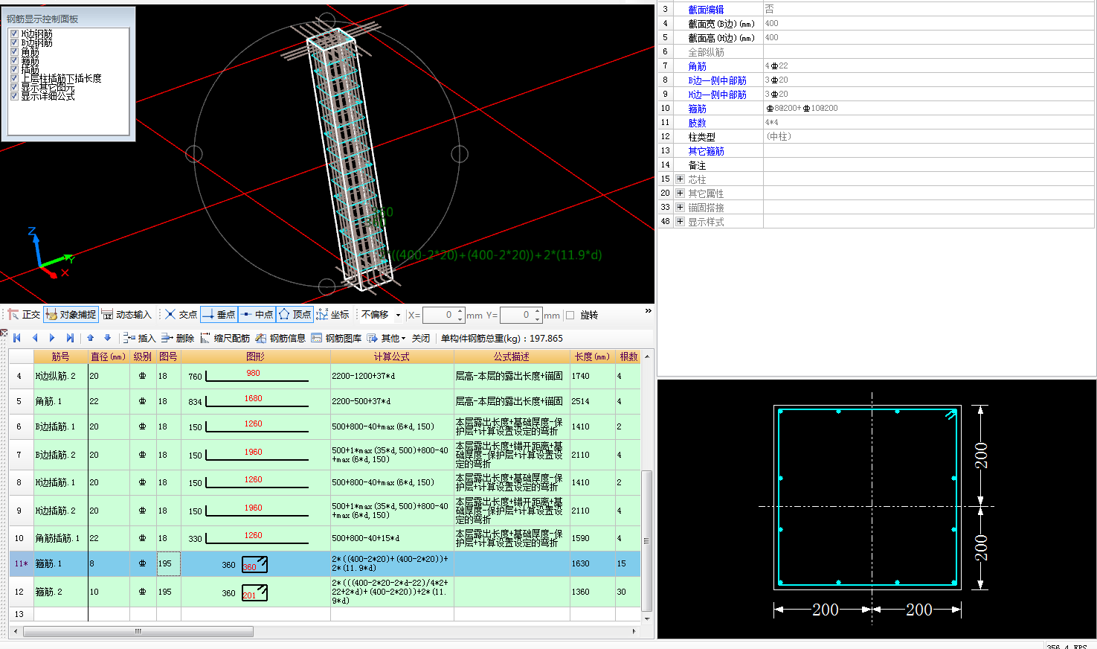This screenshot has width=1097, height=649.
Task: Enable the 旋转 rotate checkbox
Action: tap(570, 315)
